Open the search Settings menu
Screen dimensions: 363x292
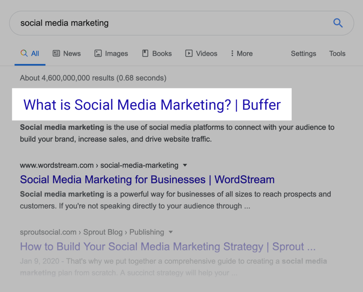point(303,54)
